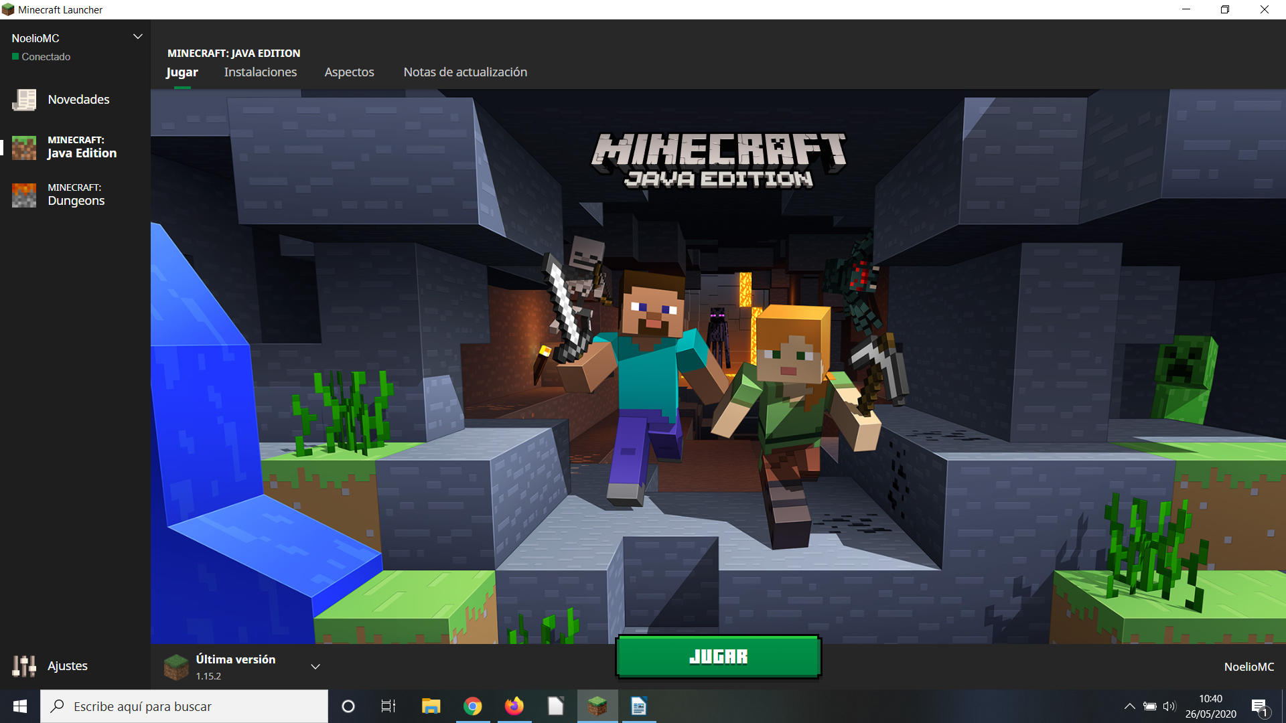This screenshot has width=1286, height=723.
Task: Open the Novedades news icon
Action: [x=24, y=100]
